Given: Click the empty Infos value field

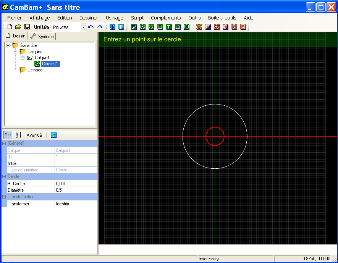Looking at the screenshot, I should [76, 163].
